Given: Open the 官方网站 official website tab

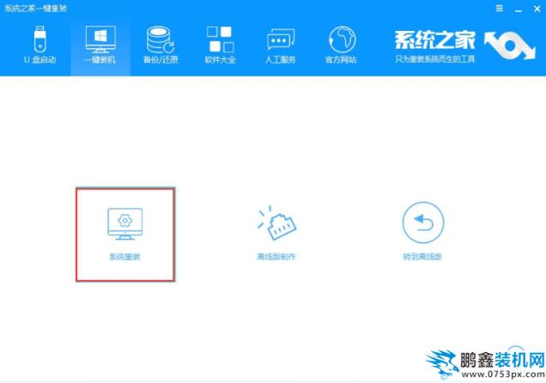Looking at the screenshot, I should [341, 45].
